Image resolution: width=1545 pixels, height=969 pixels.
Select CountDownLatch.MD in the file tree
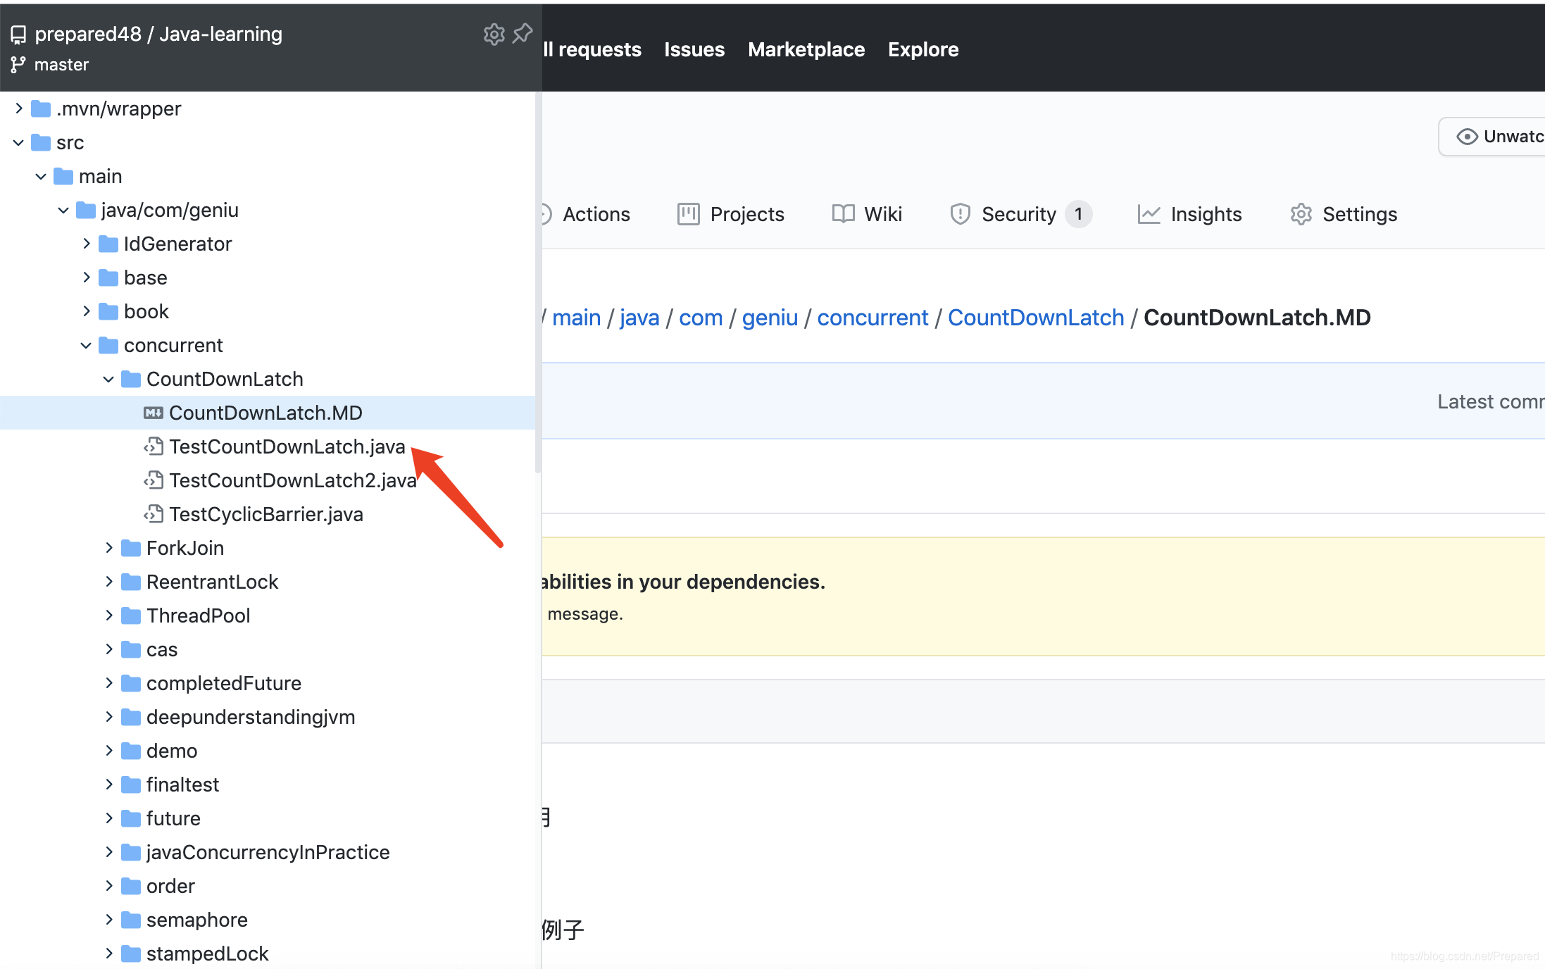(x=268, y=413)
